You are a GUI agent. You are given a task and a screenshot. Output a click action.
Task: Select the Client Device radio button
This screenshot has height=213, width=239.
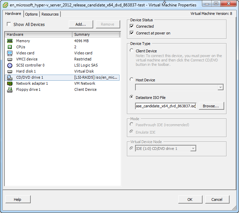pyautogui.click(x=132, y=50)
